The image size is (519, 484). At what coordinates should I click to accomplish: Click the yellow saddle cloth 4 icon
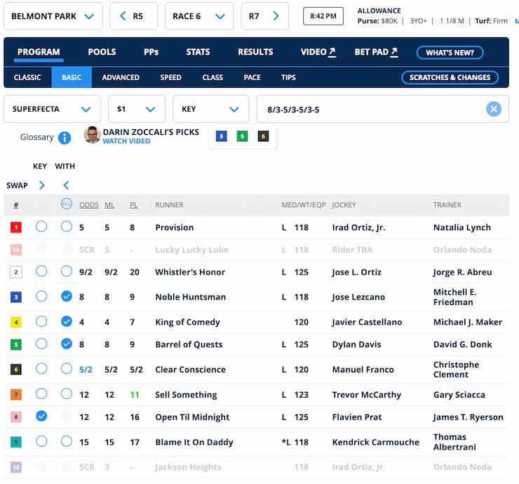coord(16,322)
